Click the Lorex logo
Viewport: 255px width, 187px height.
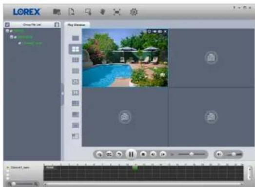pos(27,12)
